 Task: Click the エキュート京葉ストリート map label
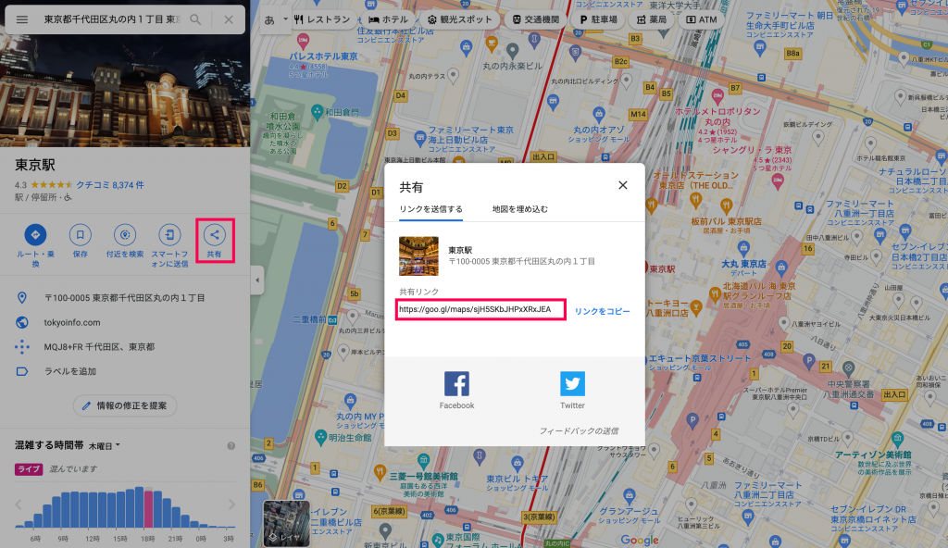[x=700, y=358]
